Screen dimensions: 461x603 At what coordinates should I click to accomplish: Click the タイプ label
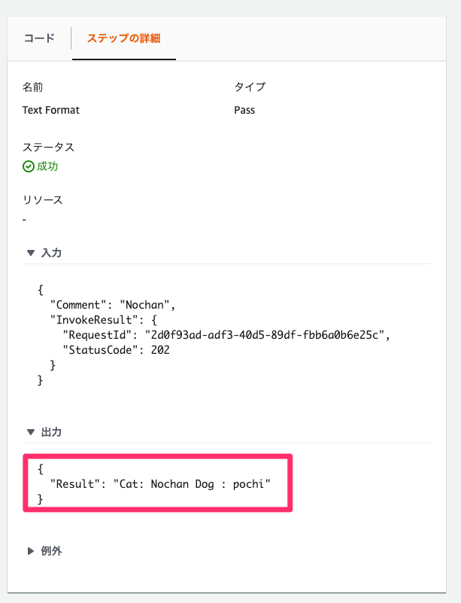tap(250, 87)
